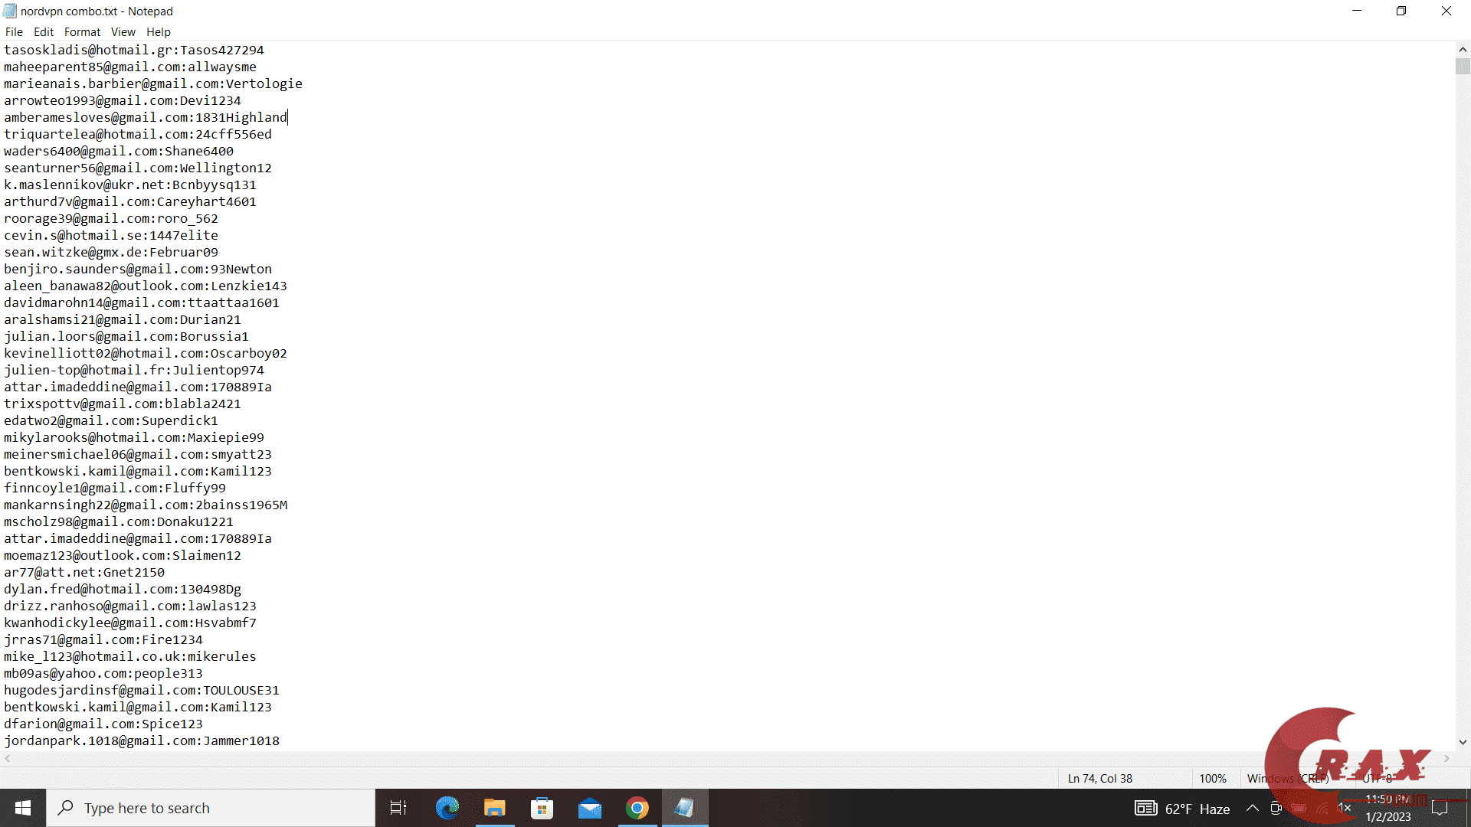
Task: Expand hidden system tray icons
Action: pyautogui.click(x=1252, y=808)
